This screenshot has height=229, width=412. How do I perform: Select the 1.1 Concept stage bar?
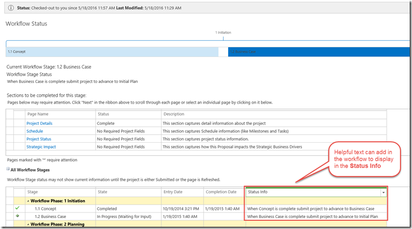tap(112, 52)
